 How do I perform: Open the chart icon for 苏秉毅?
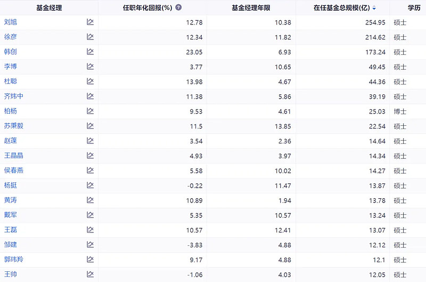coord(90,126)
